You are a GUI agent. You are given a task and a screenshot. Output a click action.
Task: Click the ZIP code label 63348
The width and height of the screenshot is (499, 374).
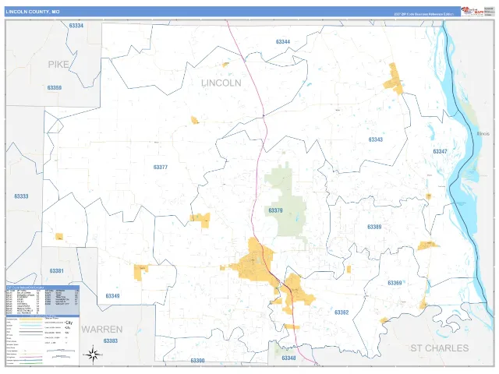tap(288, 358)
